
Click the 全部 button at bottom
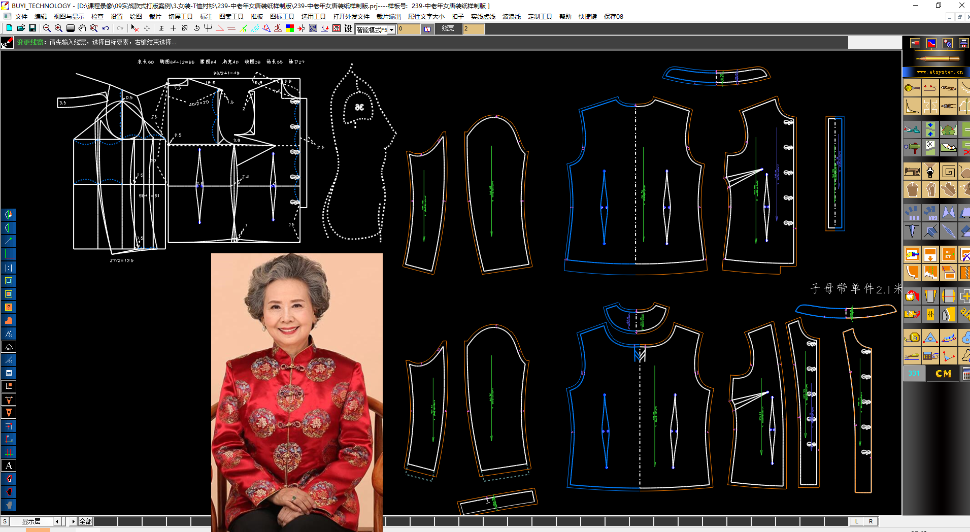[85, 521]
